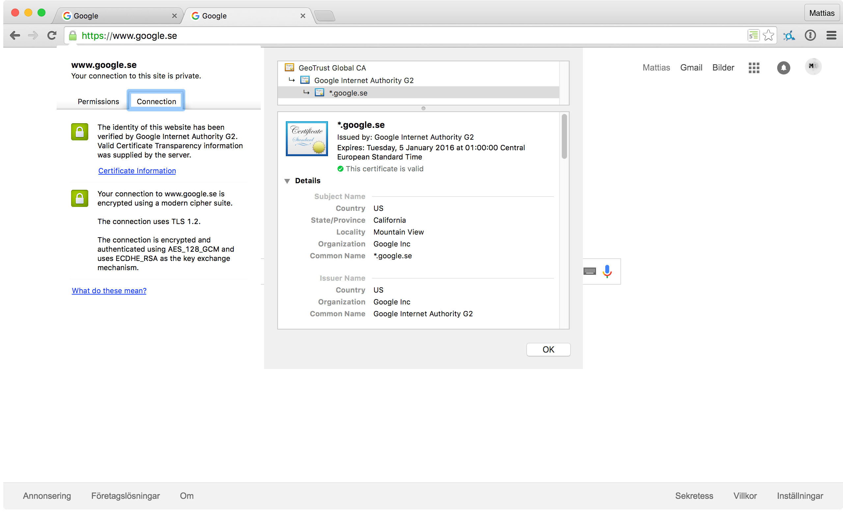Click the browser back arrow
Image resolution: width=843 pixels, height=512 pixels.
[x=15, y=35]
